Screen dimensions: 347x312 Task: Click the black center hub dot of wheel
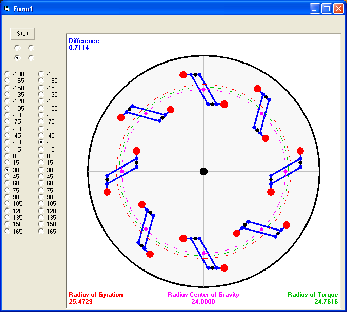point(203,171)
